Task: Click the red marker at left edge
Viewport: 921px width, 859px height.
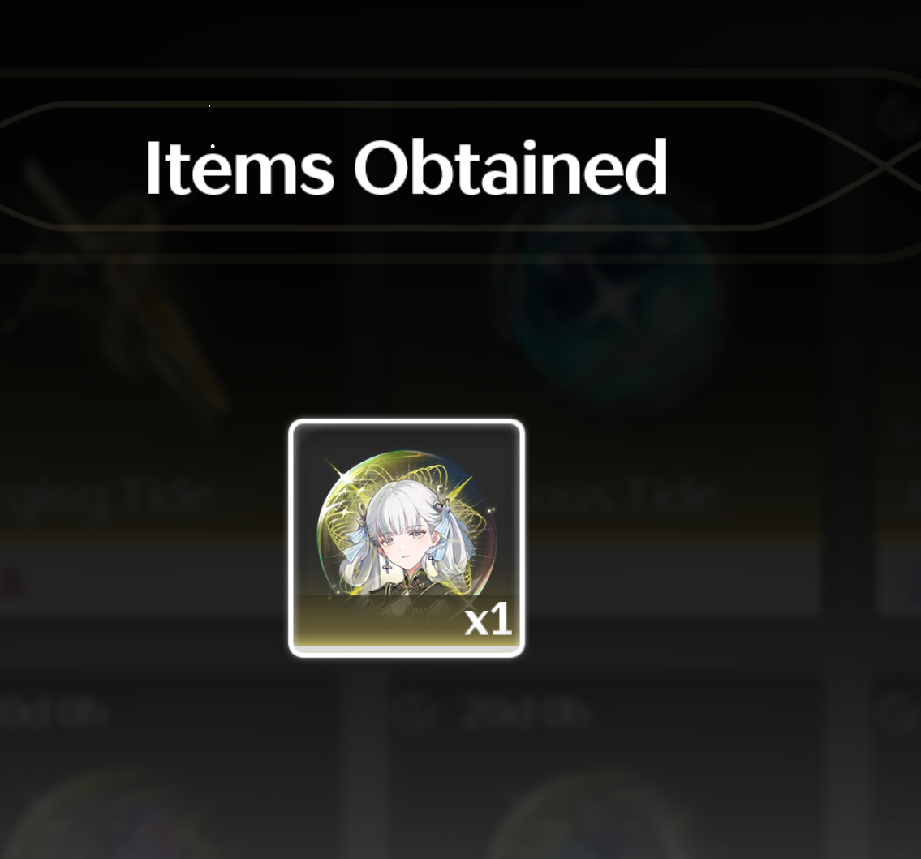Action: click(11, 584)
